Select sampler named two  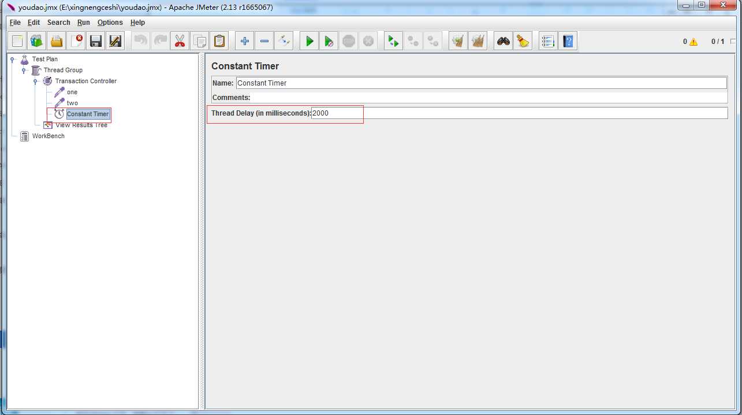pos(72,103)
